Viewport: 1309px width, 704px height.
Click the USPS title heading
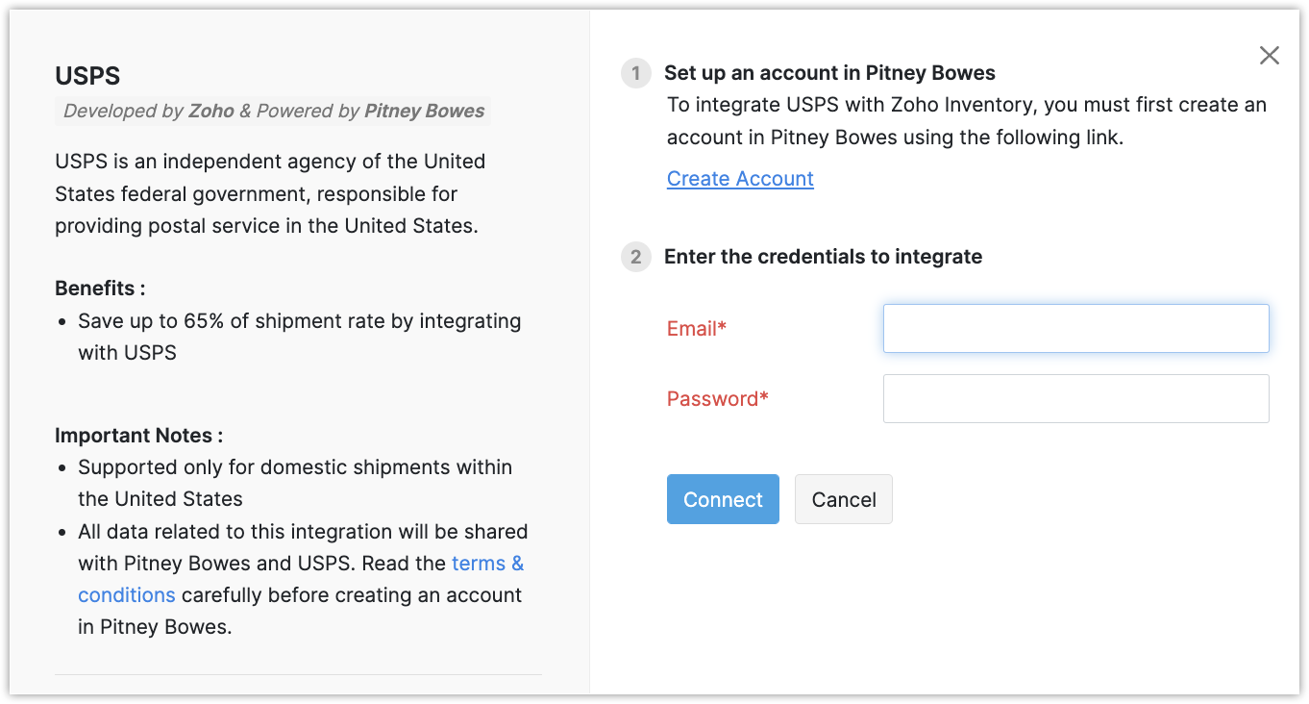click(87, 76)
